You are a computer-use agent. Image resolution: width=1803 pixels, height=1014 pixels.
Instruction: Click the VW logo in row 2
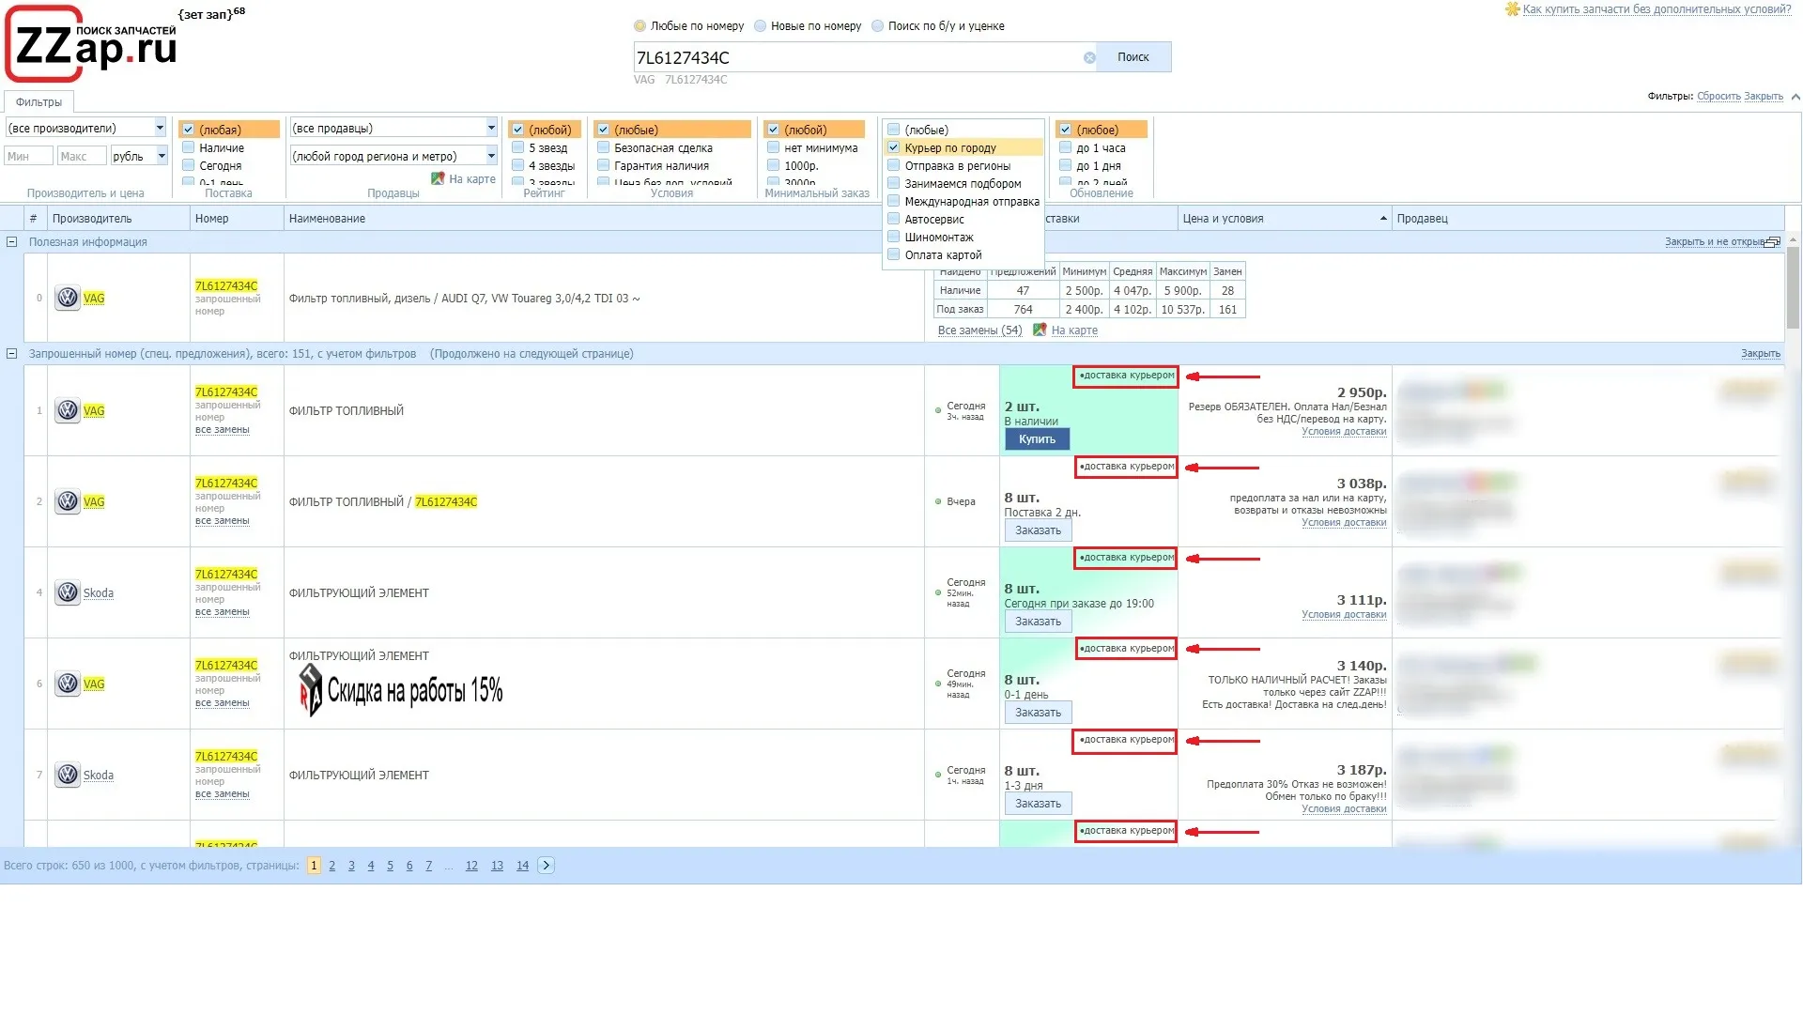[x=68, y=501]
